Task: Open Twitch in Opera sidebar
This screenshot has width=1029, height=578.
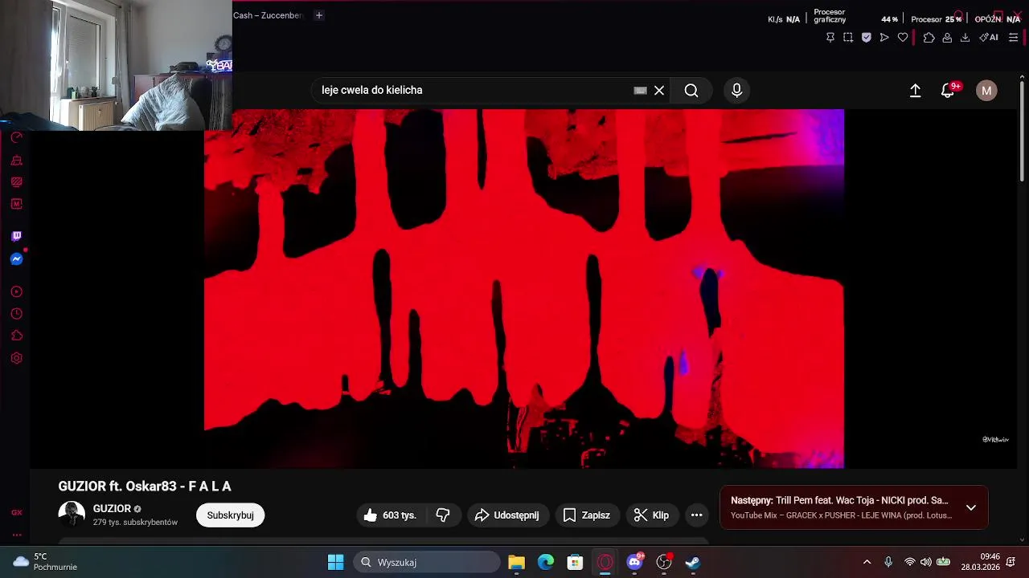Action: 16,236
